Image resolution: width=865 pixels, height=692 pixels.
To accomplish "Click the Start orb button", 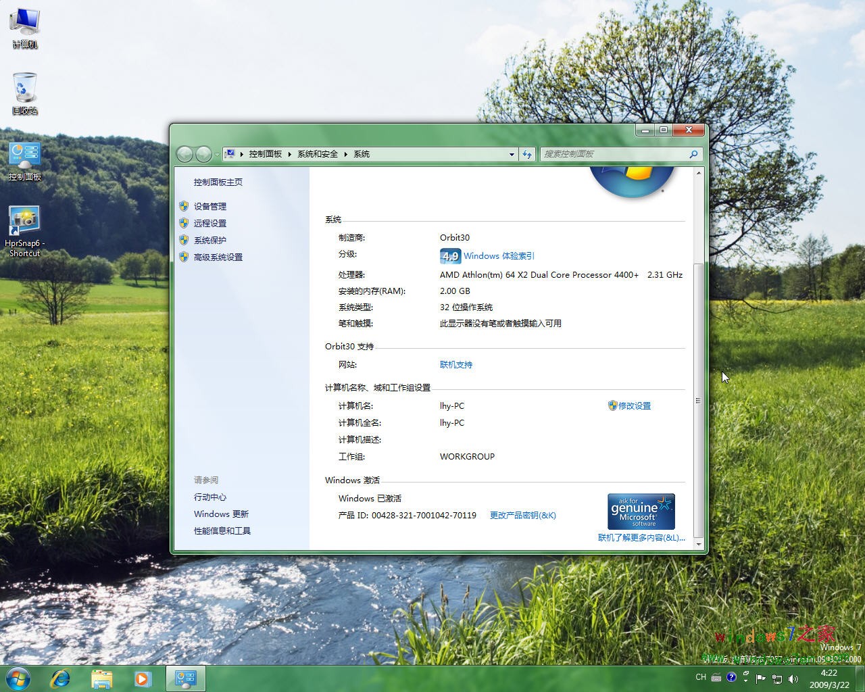I will pyautogui.click(x=18, y=678).
